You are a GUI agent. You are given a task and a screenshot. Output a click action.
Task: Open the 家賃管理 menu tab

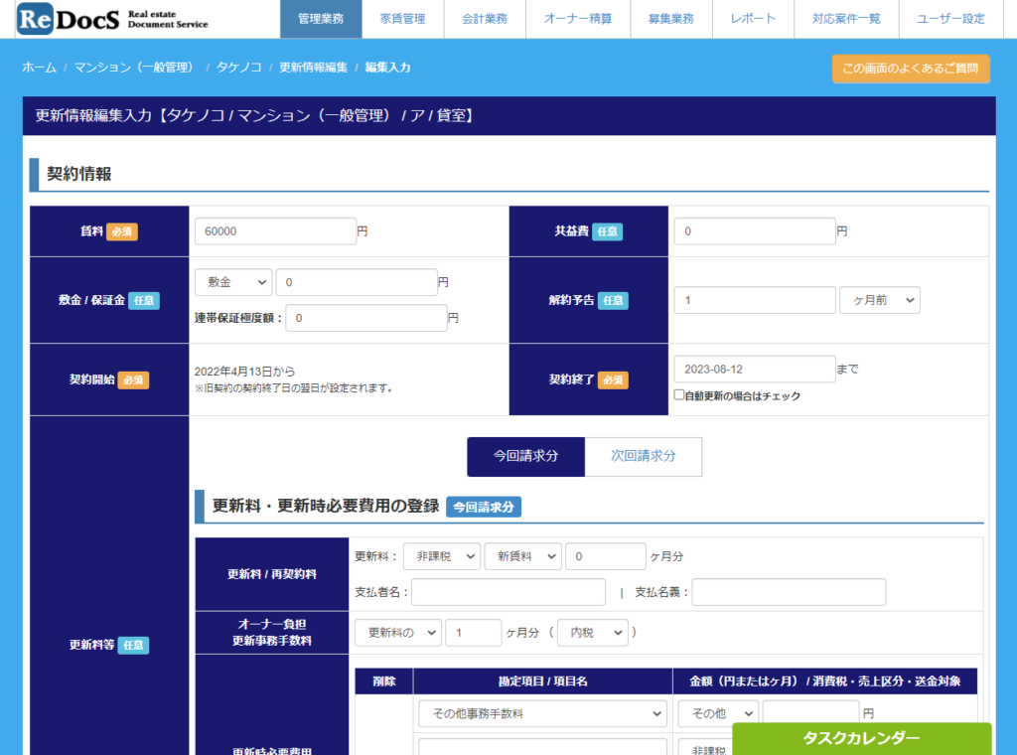tap(402, 19)
